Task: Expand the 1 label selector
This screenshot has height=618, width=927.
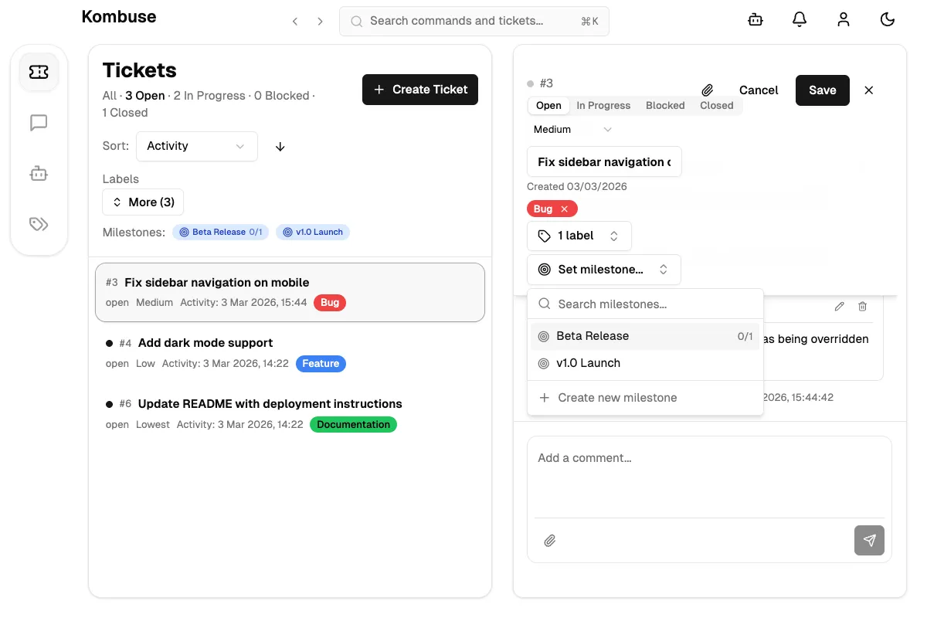Action: click(x=579, y=236)
